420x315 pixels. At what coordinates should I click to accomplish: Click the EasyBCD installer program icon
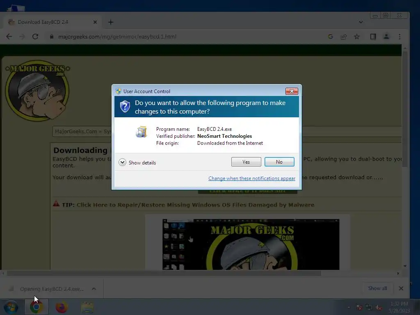click(142, 132)
